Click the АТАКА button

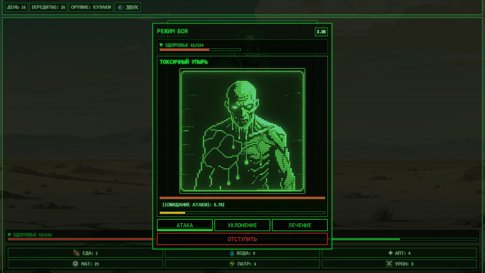185,225
